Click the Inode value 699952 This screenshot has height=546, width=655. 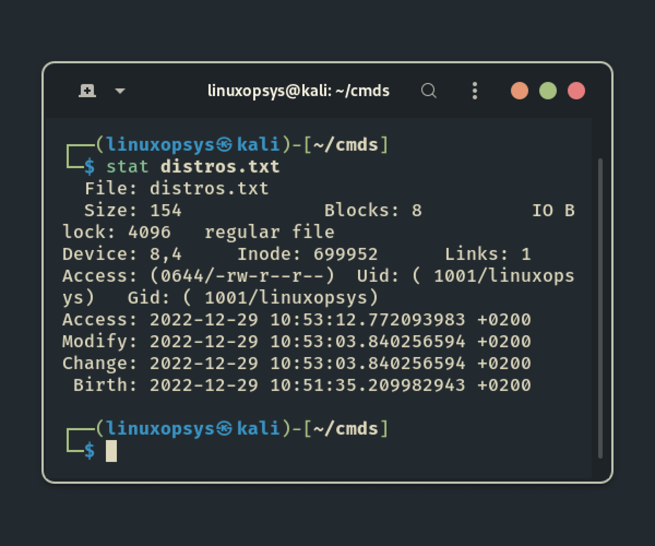346,254
